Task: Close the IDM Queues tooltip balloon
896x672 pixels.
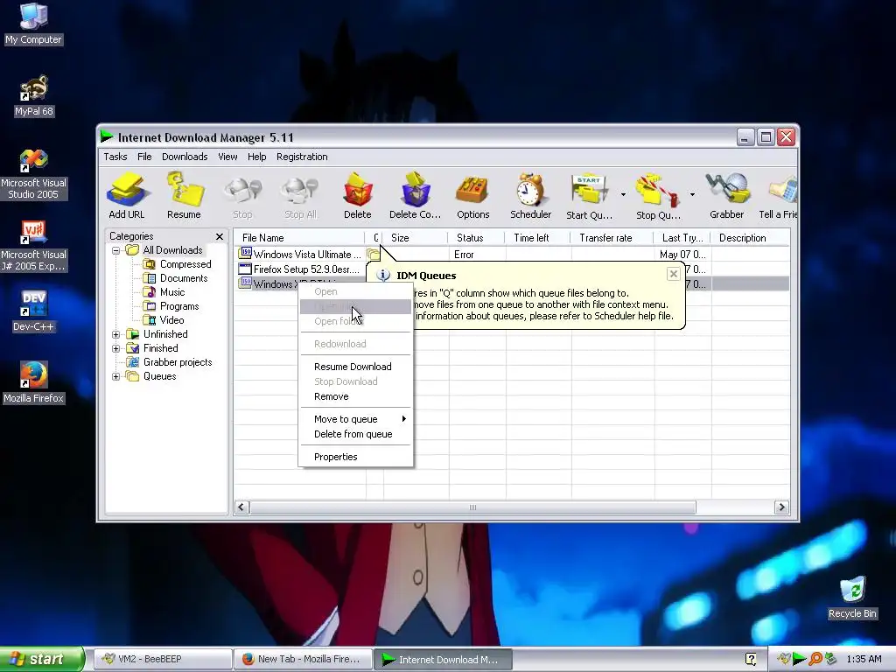Action: click(674, 274)
